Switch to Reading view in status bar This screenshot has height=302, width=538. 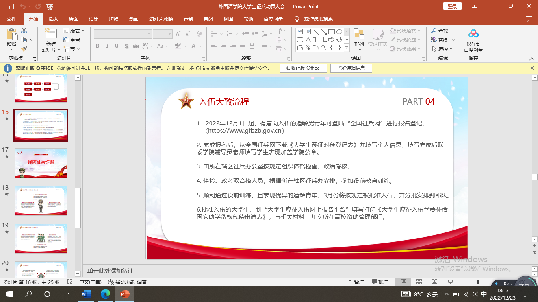coord(435,282)
